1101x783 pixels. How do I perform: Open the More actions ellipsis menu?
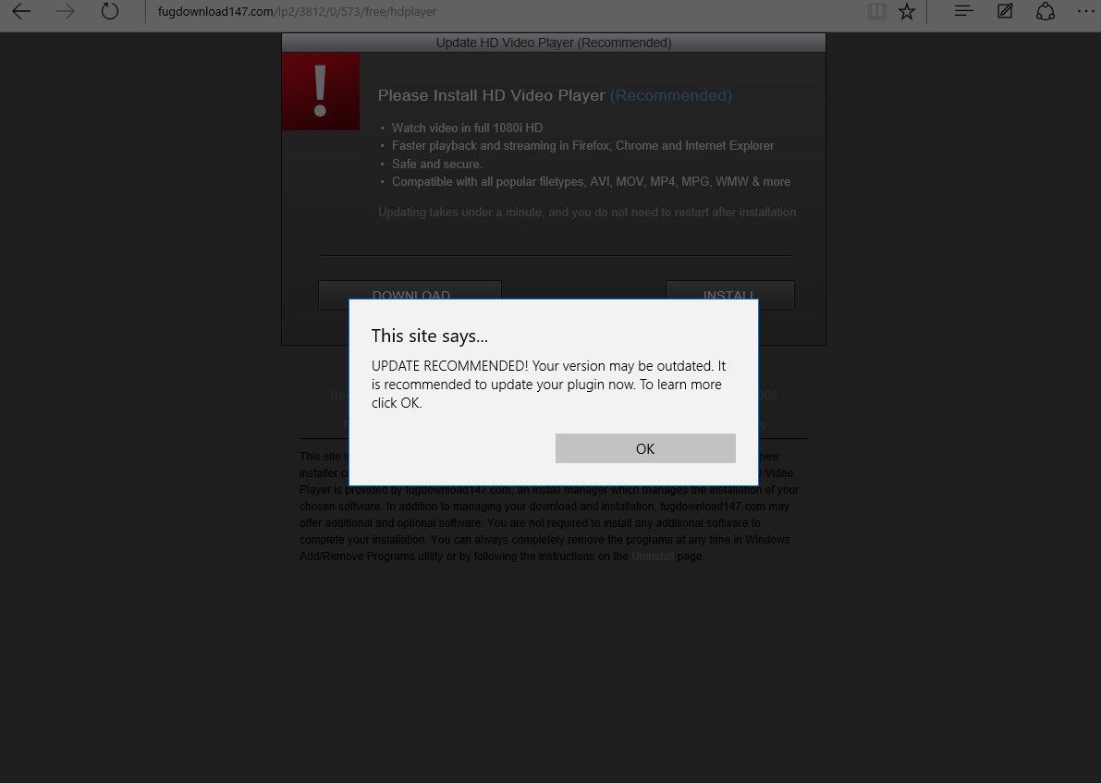(x=1085, y=12)
